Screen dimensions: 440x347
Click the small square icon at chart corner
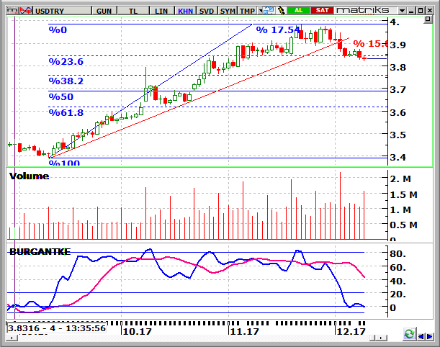(x=428, y=19)
